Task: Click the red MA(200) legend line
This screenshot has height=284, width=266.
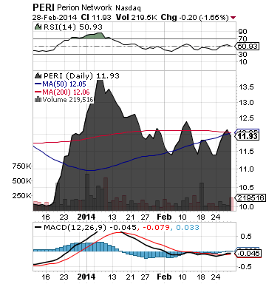Action: (38, 92)
